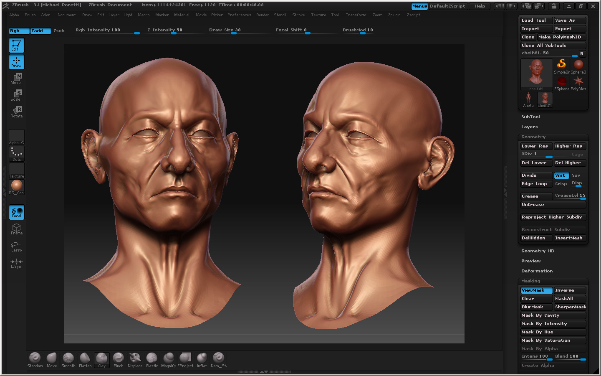Collapse the Geometry section

tap(533, 137)
